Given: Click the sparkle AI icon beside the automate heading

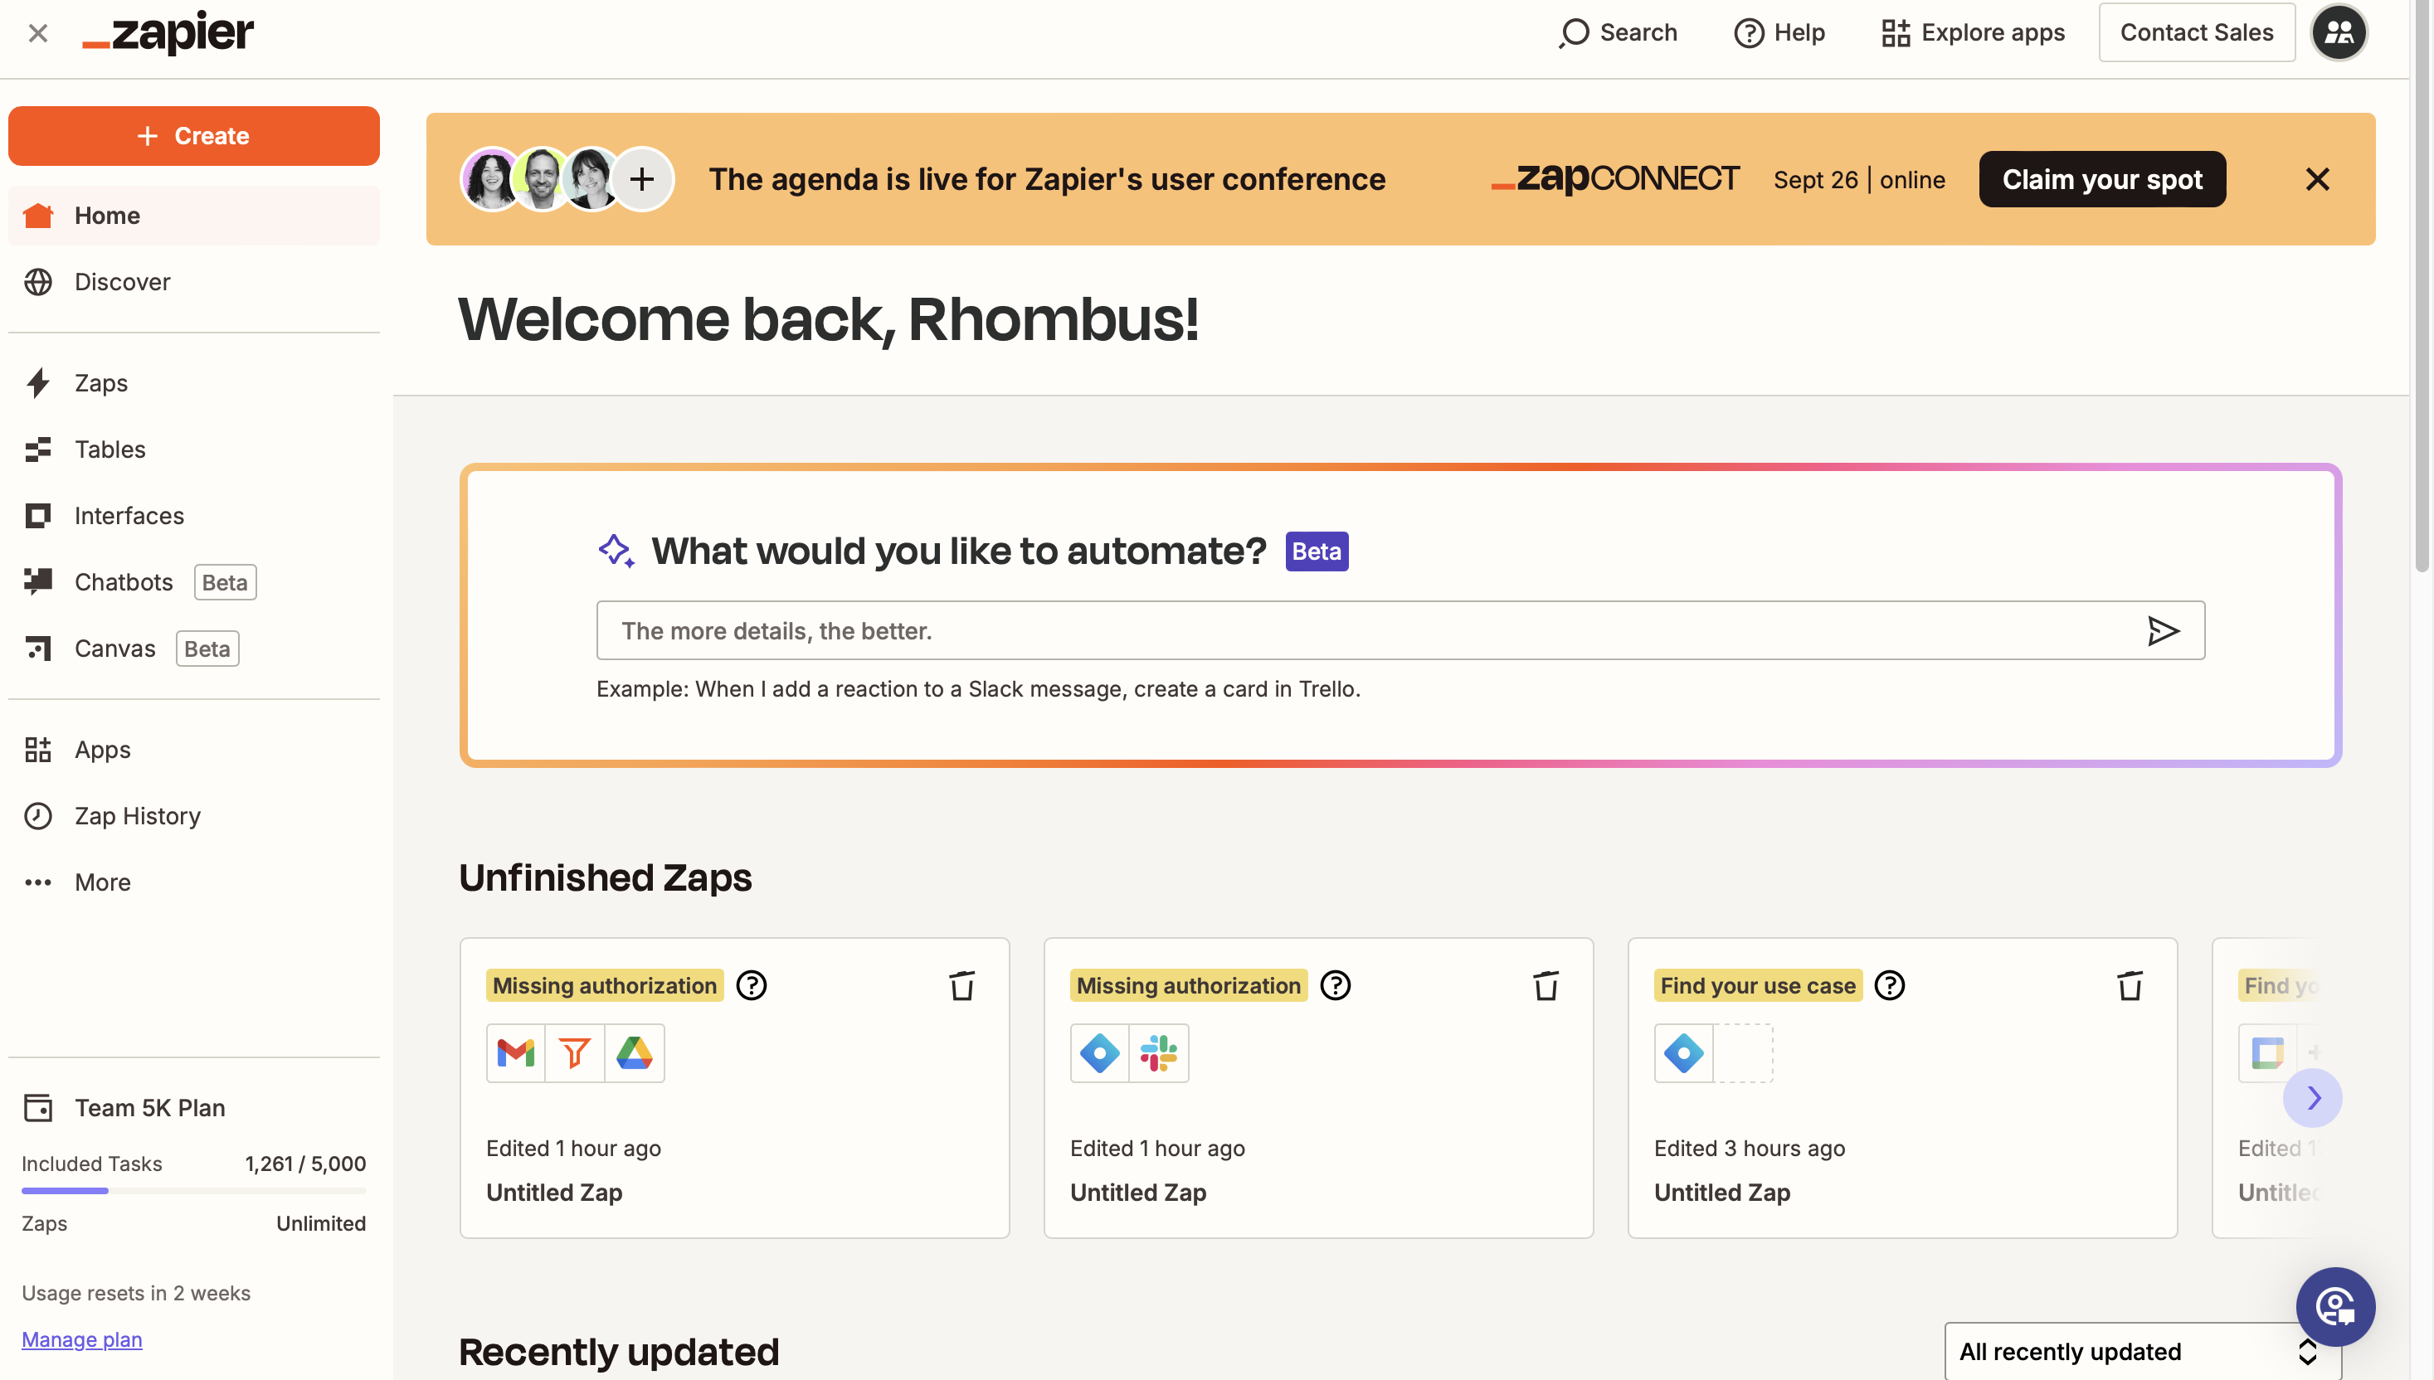Looking at the screenshot, I should (x=616, y=551).
